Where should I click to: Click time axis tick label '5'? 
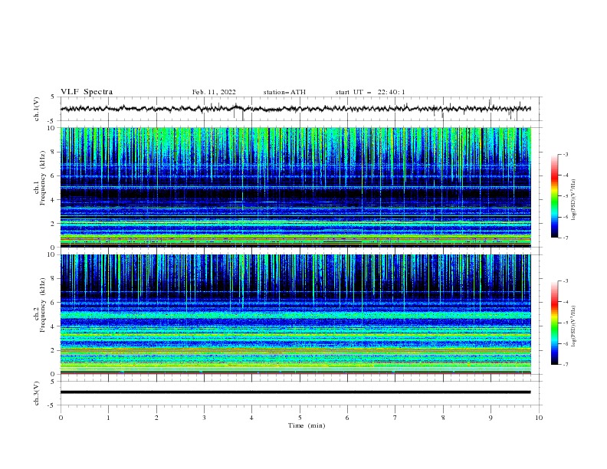click(300, 418)
